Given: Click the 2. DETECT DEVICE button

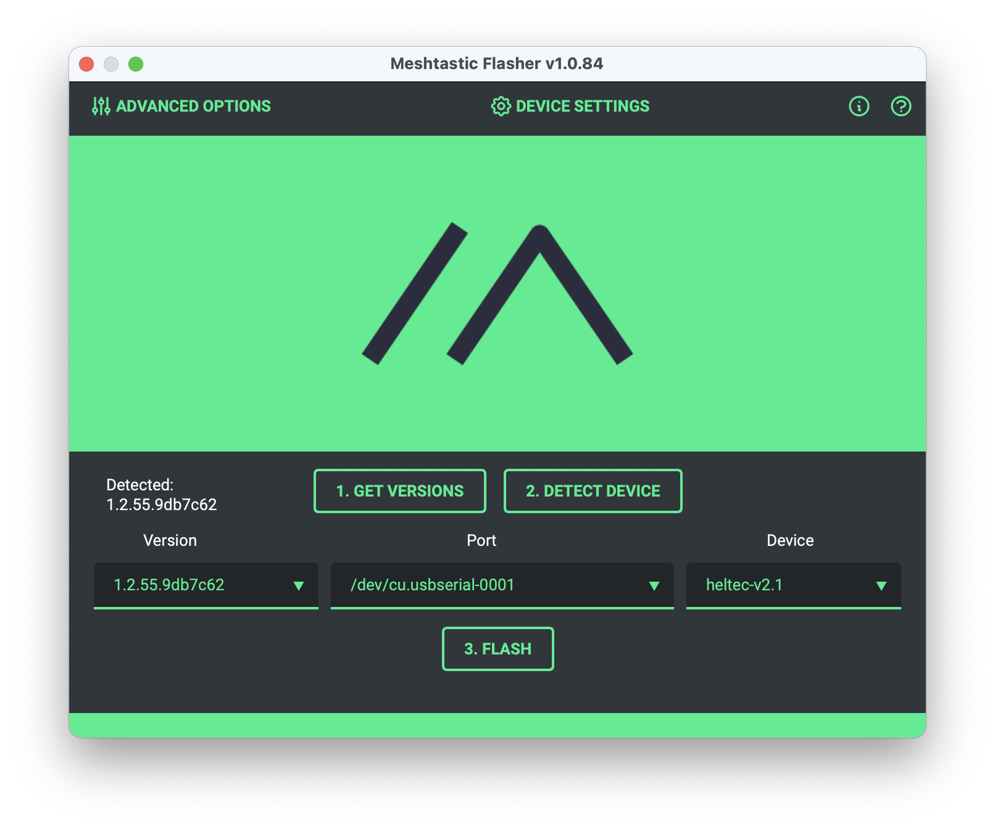Looking at the screenshot, I should (593, 491).
